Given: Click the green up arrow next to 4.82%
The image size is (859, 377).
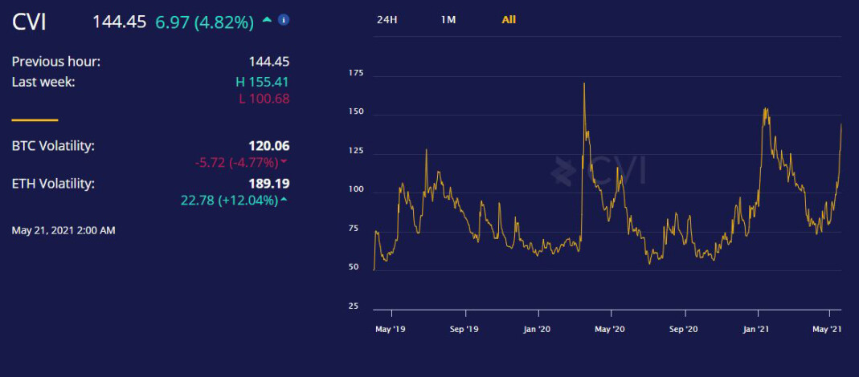Looking at the screenshot, I should (267, 20).
